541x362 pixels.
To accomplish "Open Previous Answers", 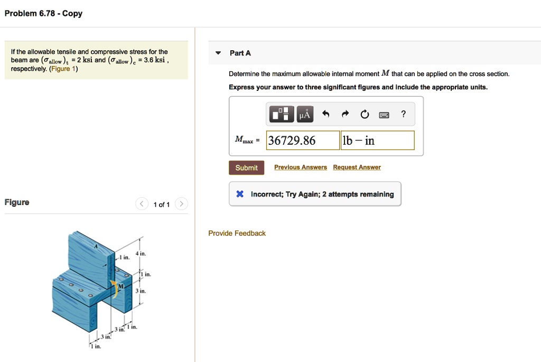I will point(300,167).
